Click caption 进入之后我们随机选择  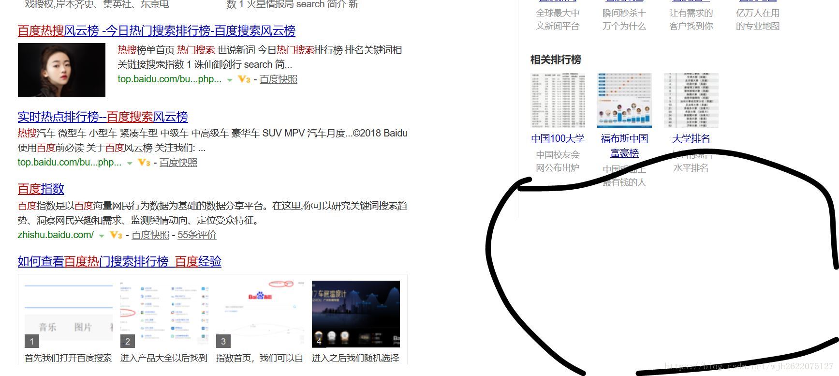[x=355, y=358]
